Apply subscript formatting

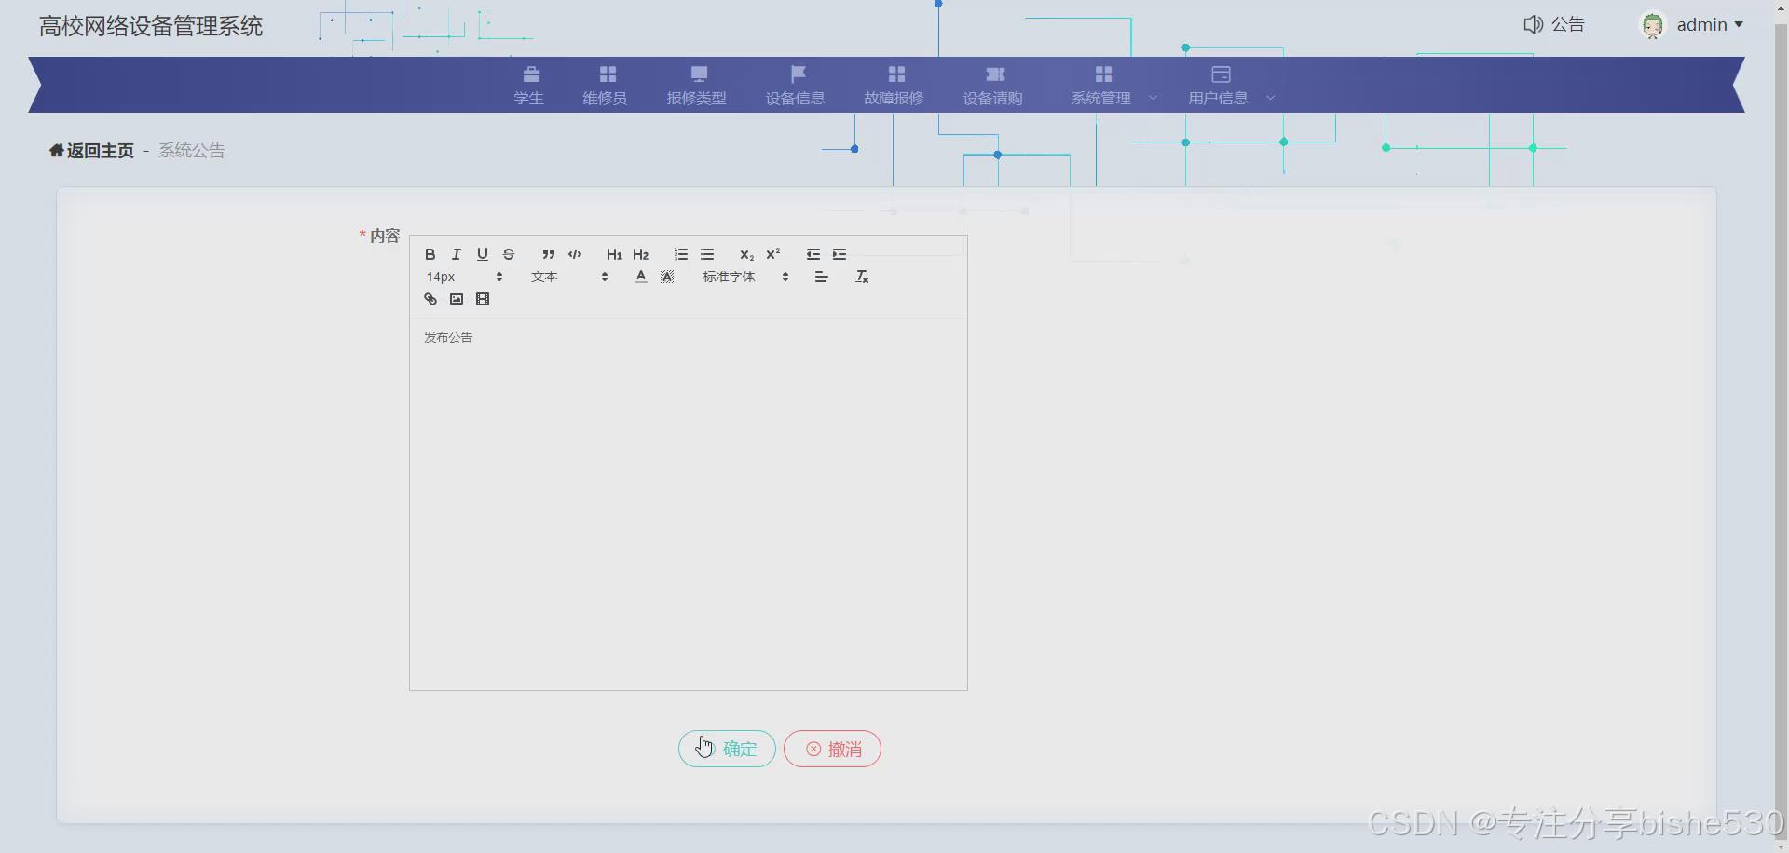point(746,254)
